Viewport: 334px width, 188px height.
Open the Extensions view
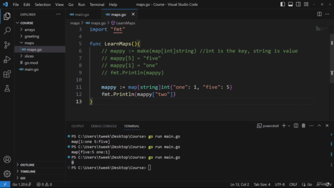pyautogui.click(x=7, y=74)
